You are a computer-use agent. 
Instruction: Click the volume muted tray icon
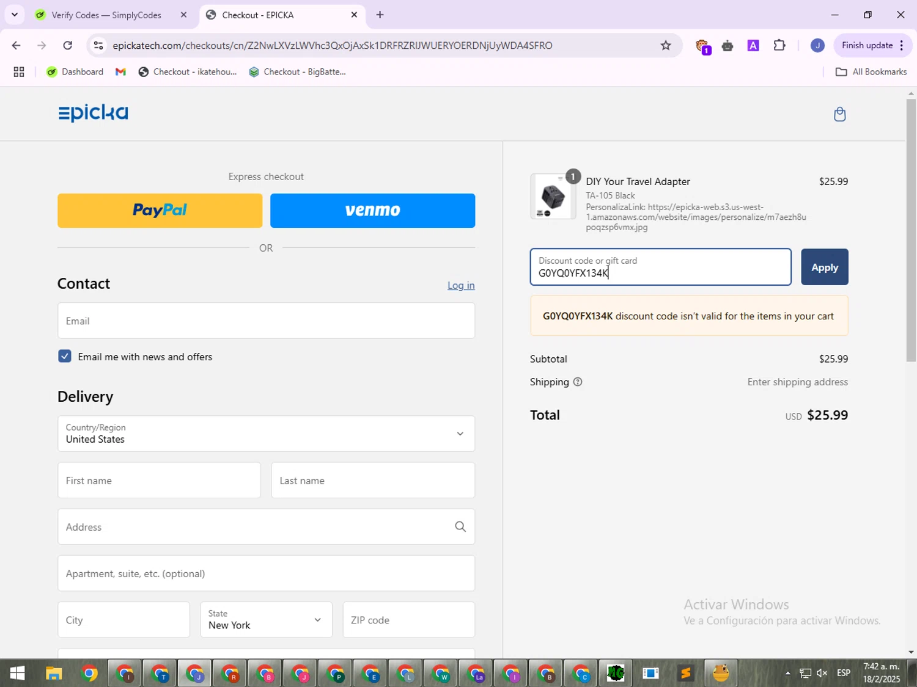[x=822, y=673]
